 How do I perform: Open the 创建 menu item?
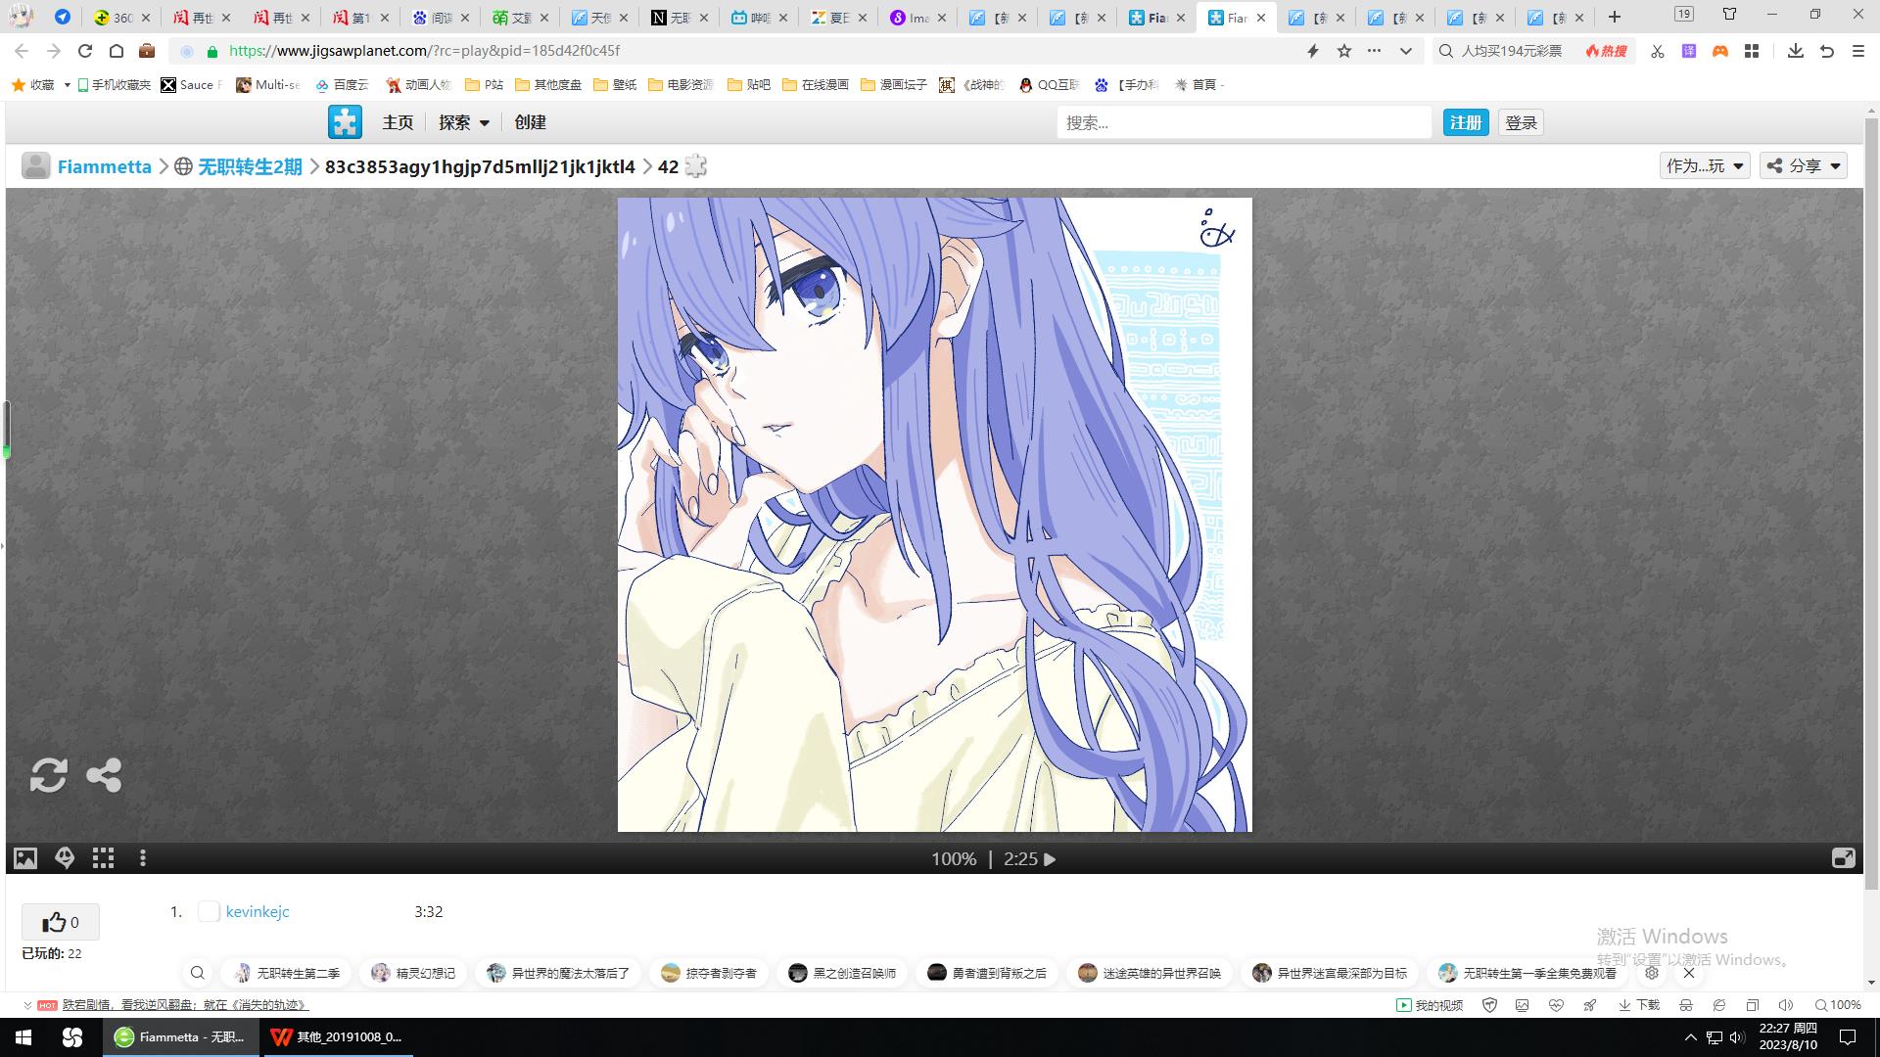tap(530, 122)
